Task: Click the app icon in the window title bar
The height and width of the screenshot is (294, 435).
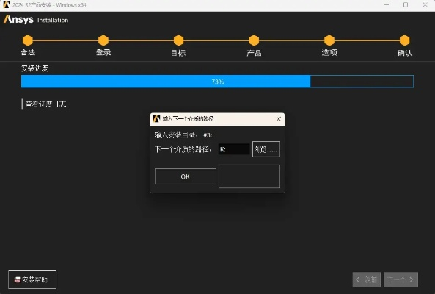Action: pyautogui.click(x=7, y=4)
